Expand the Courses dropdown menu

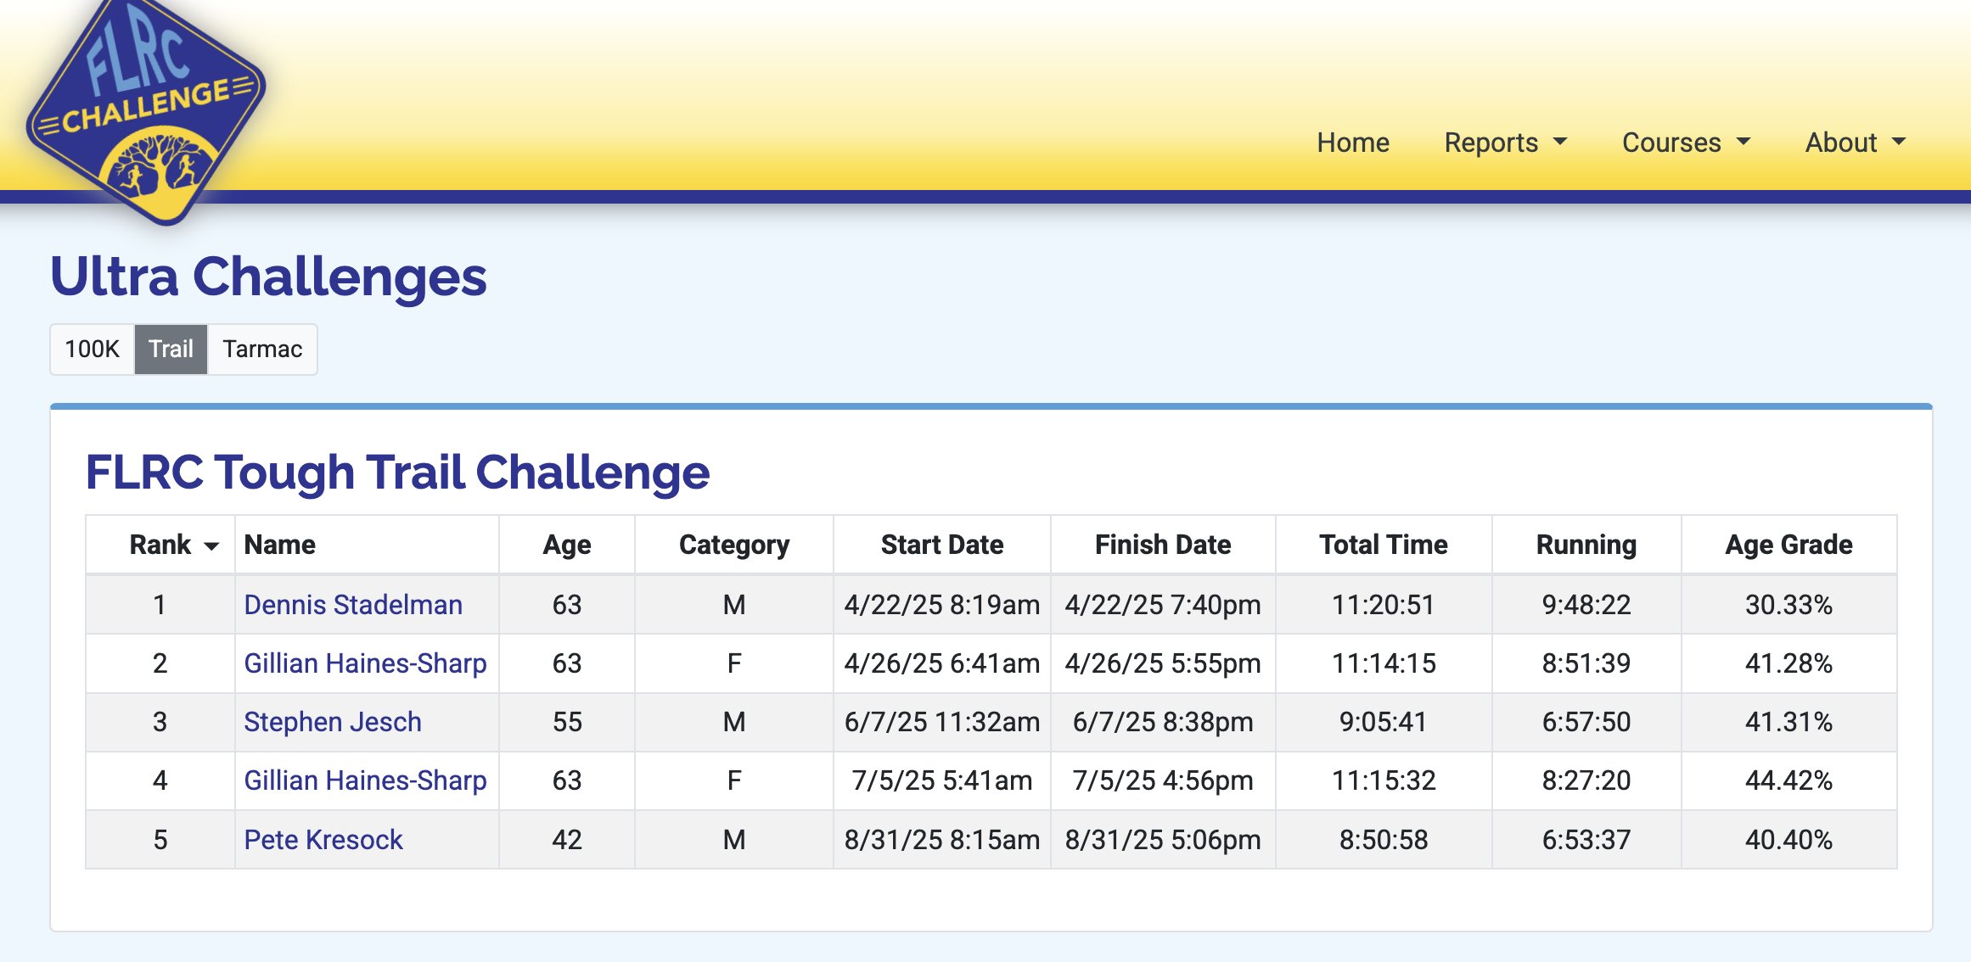(1686, 143)
